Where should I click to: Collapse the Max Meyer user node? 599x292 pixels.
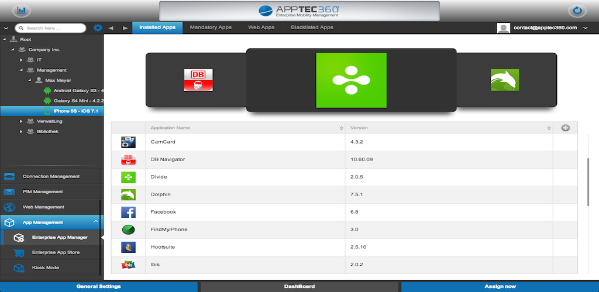(x=29, y=81)
